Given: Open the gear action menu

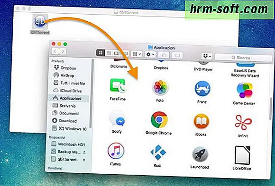Looking at the screenshot, I should (x=150, y=54).
